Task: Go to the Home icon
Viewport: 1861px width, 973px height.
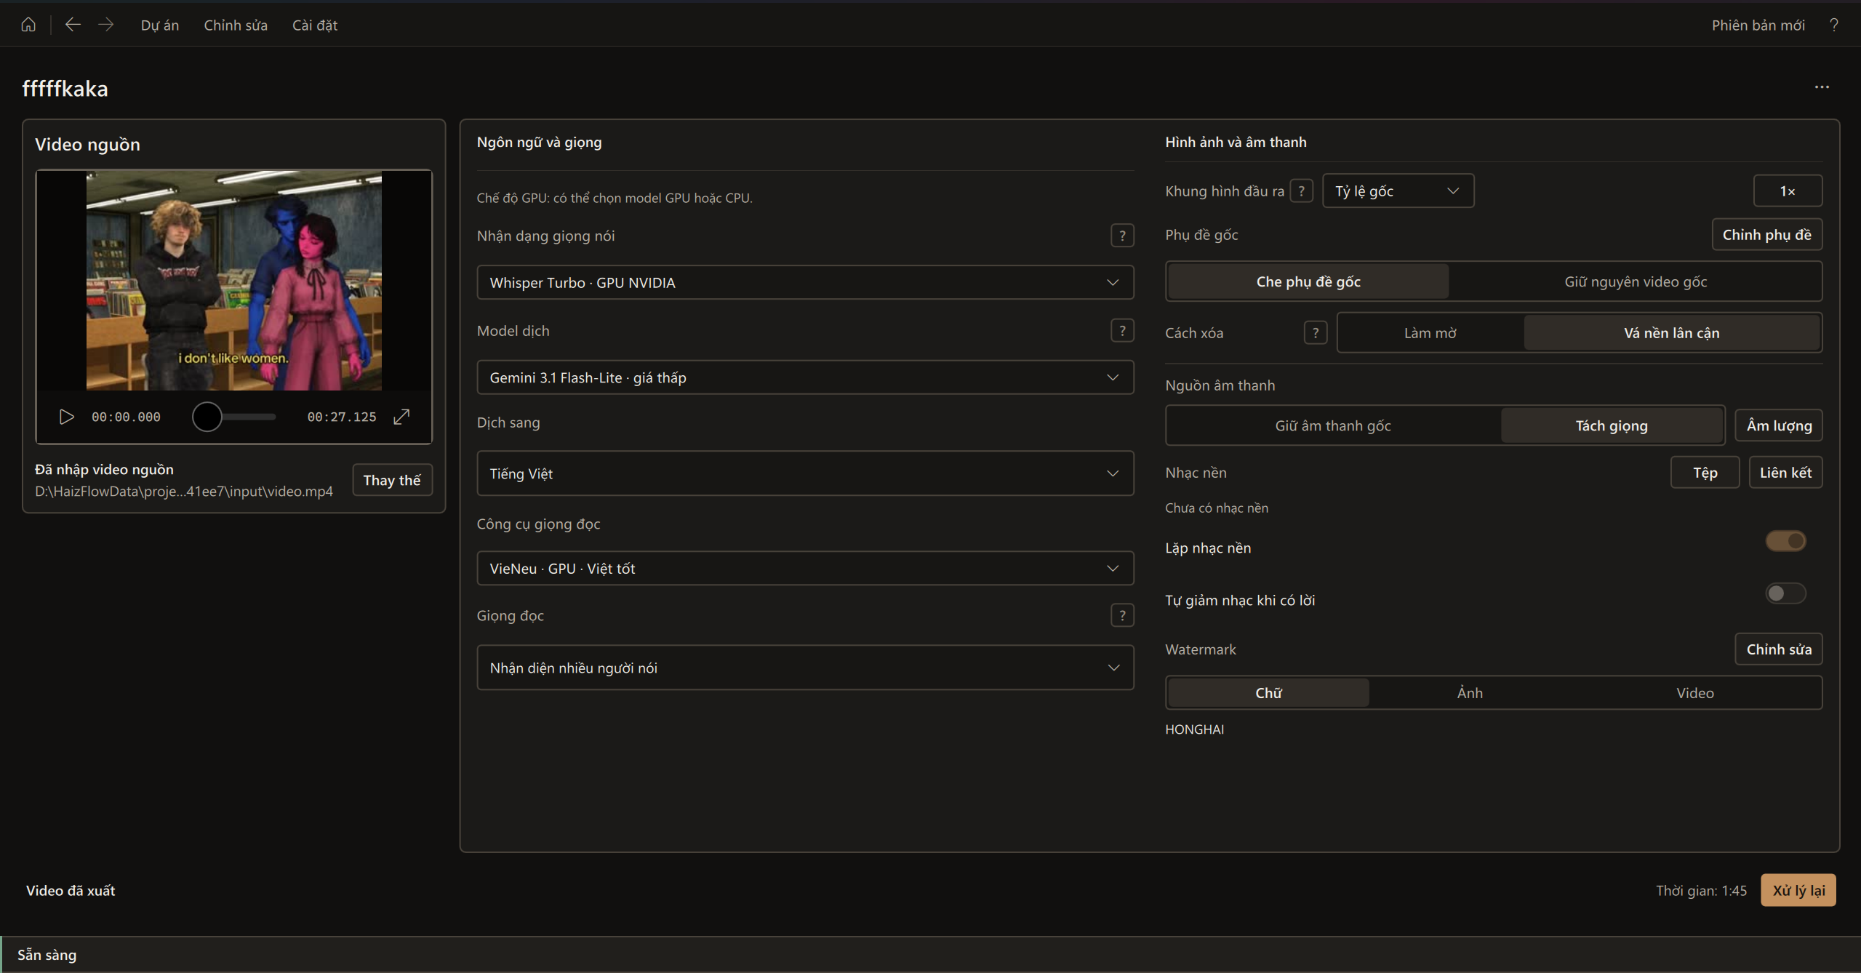Action: tap(28, 25)
